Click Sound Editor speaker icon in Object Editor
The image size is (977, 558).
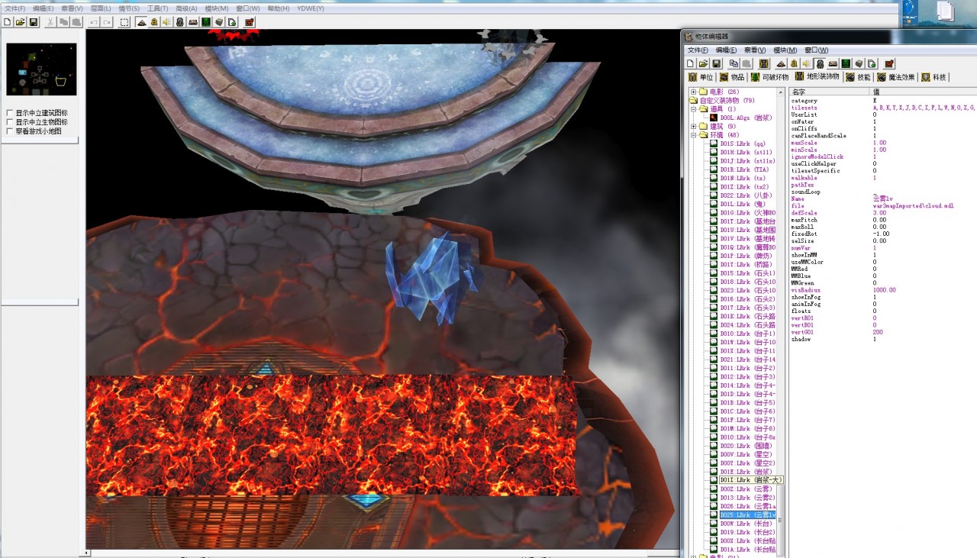pos(807,63)
